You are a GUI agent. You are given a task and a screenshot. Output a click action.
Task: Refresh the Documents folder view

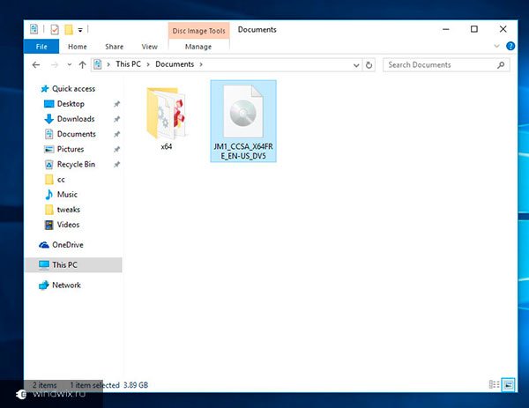369,64
